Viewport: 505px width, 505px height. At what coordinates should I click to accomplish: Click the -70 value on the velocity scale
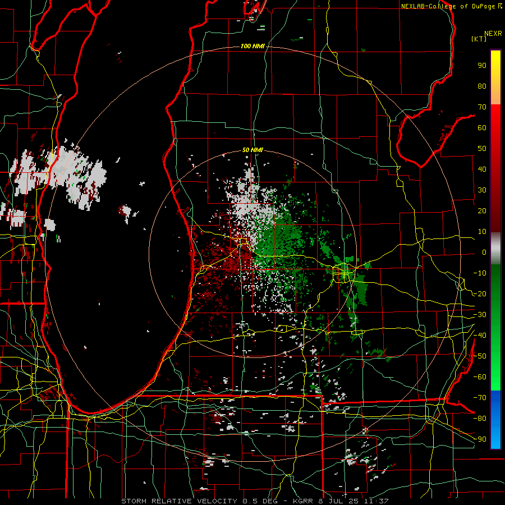(480, 398)
